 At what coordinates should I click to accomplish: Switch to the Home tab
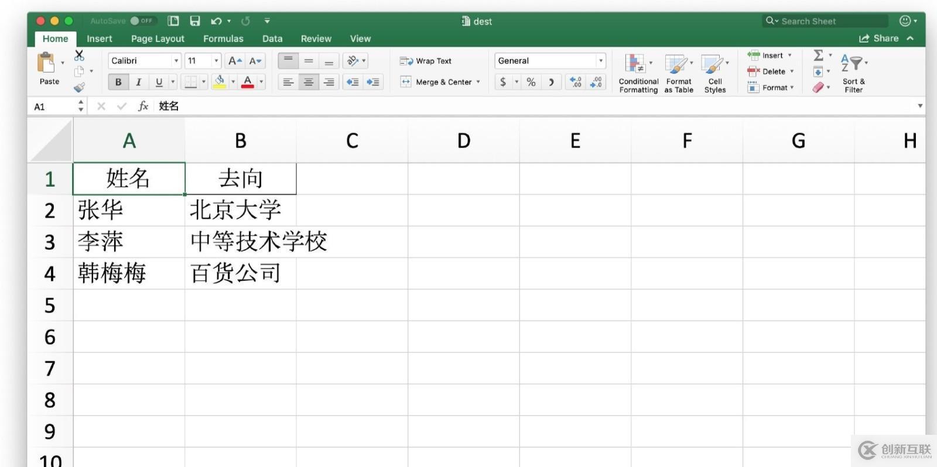coord(55,39)
